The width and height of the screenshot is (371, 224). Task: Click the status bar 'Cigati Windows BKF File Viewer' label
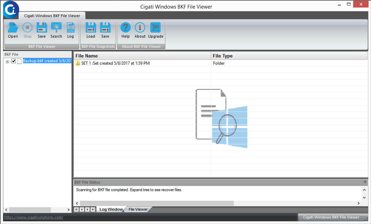[331, 217]
